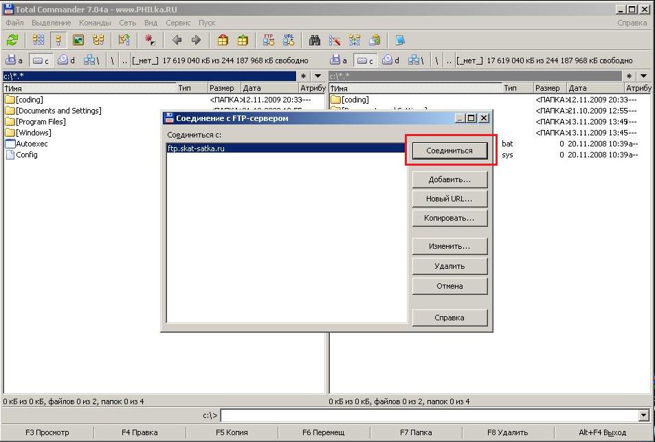Click the Удалить button in dialog
This screenshot has width=655, height=442.
pos(449,266)
